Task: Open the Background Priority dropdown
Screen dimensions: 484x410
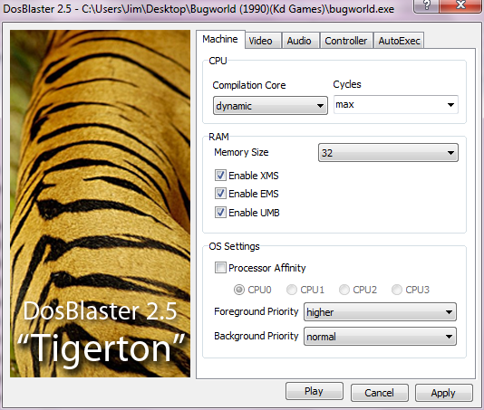Action: coord(380,337)
